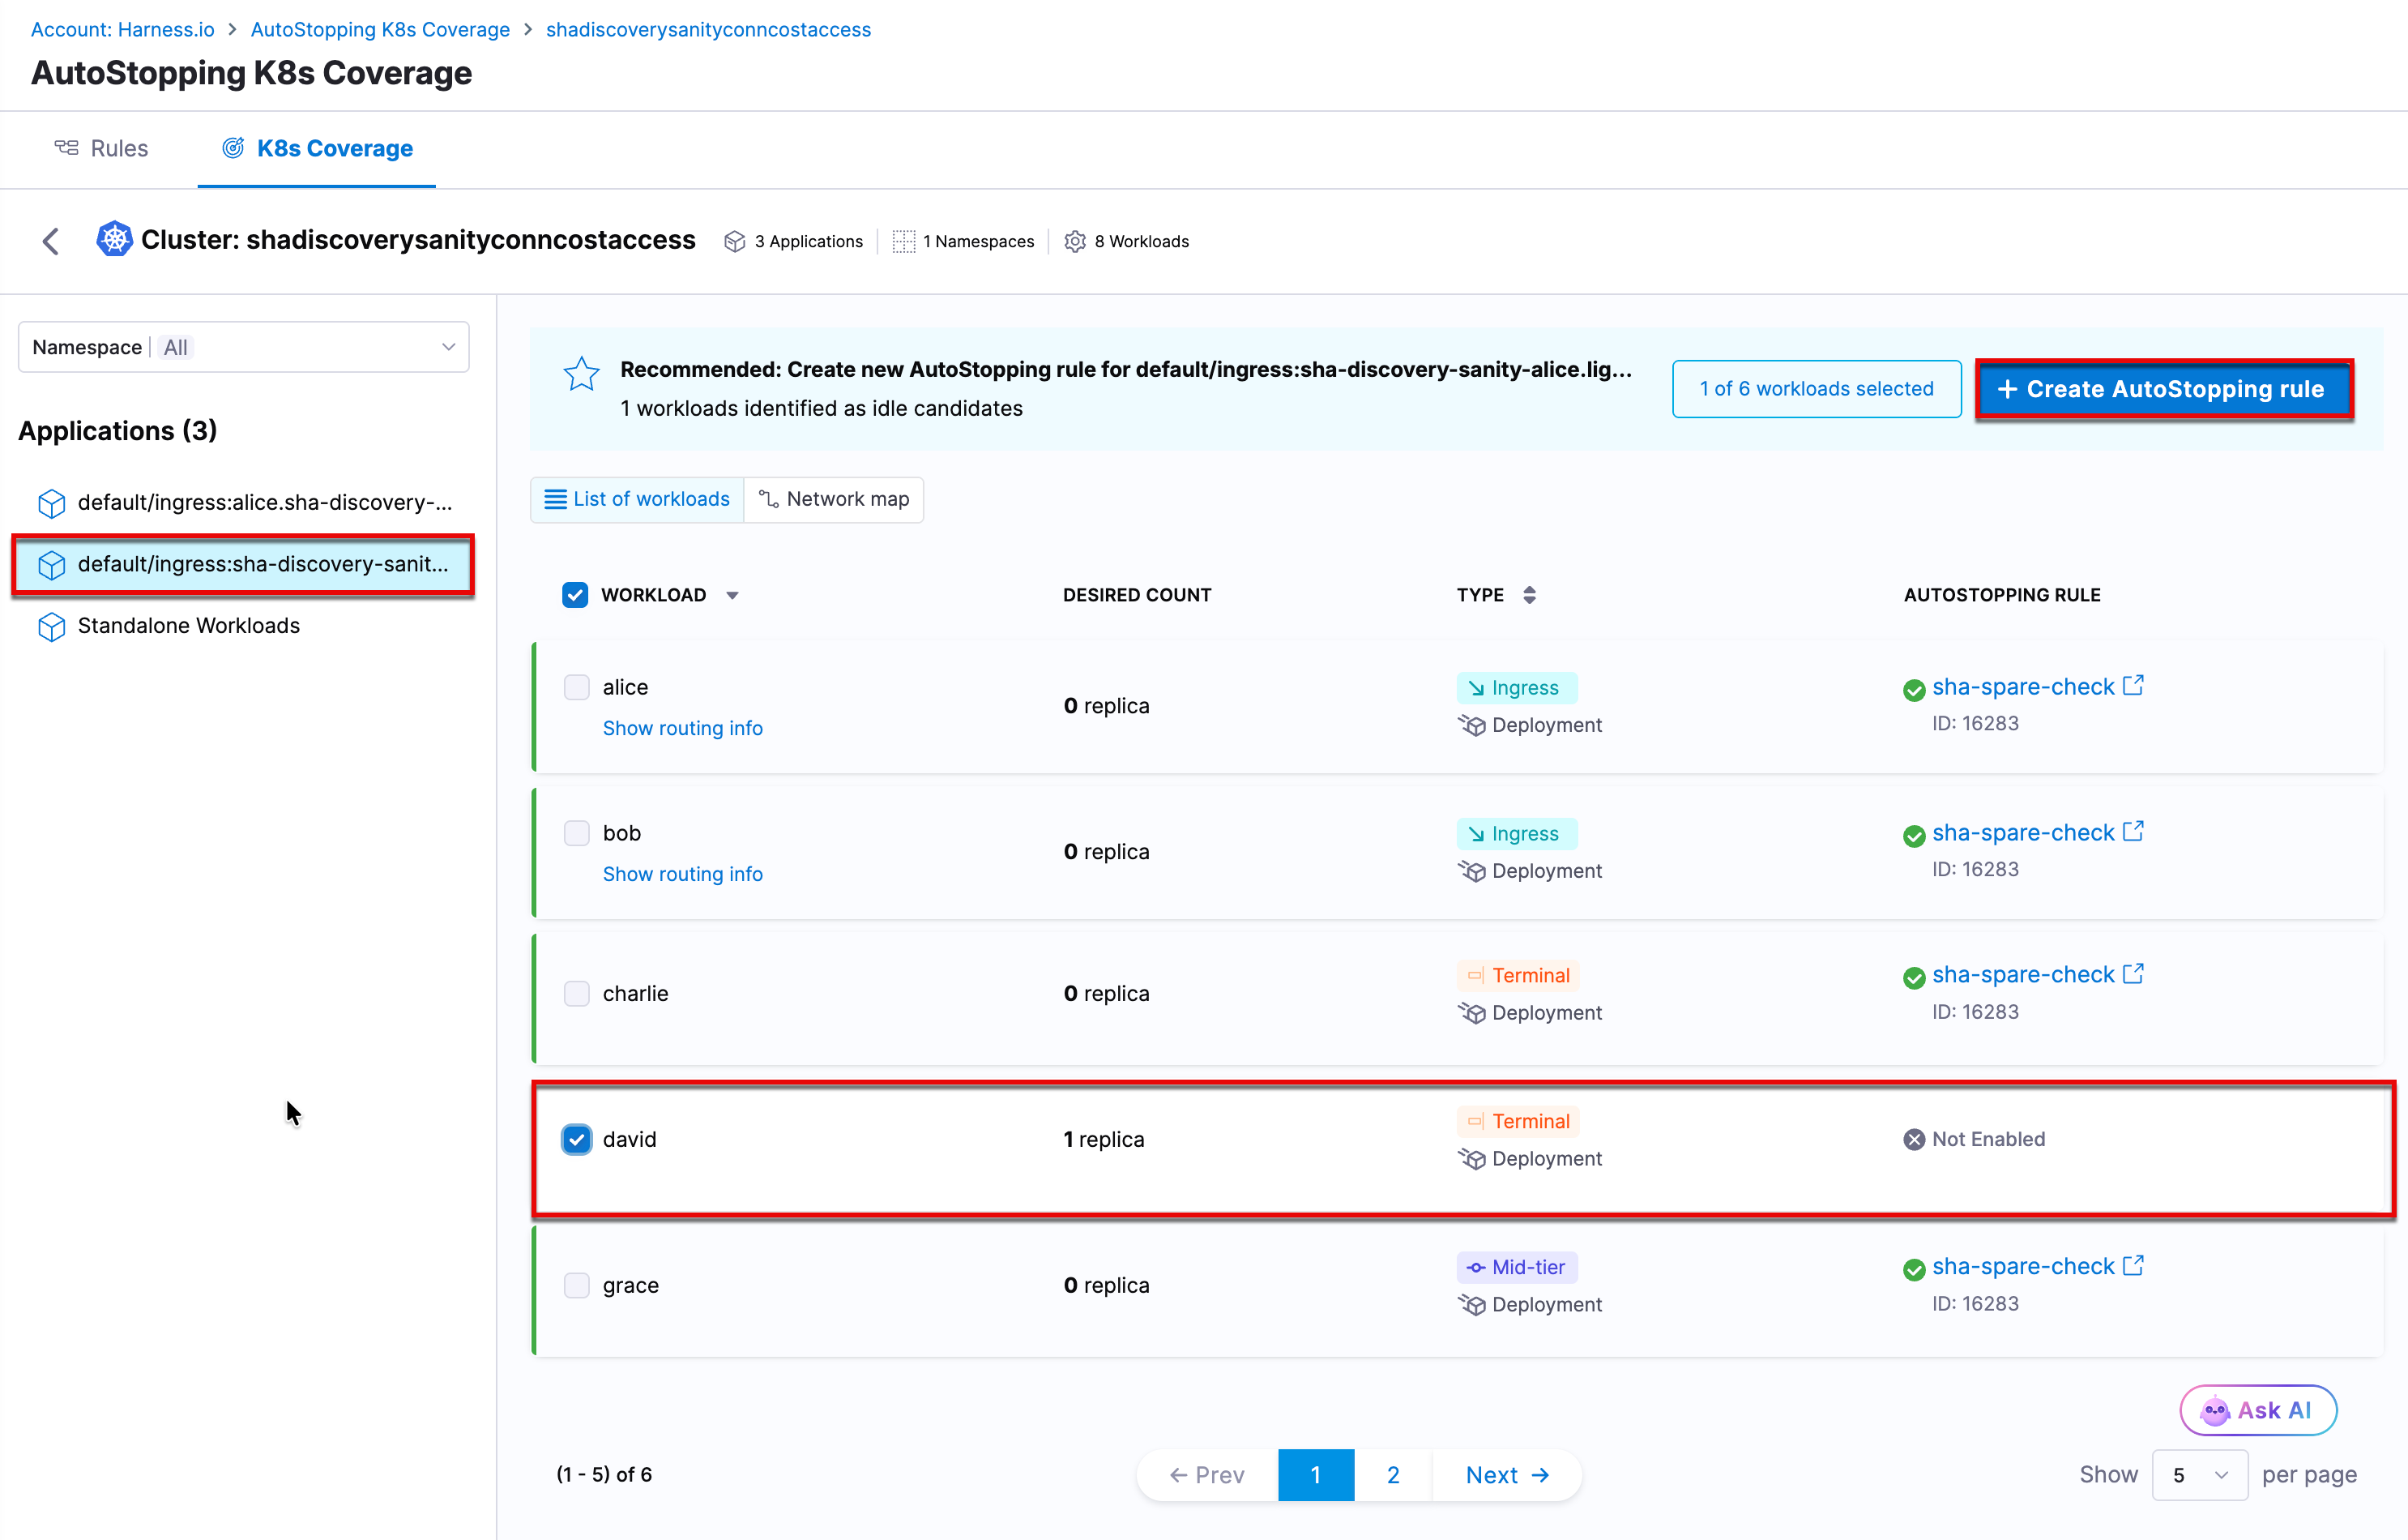Click Create AutoStopping rule button

(x=2164, y=389)
